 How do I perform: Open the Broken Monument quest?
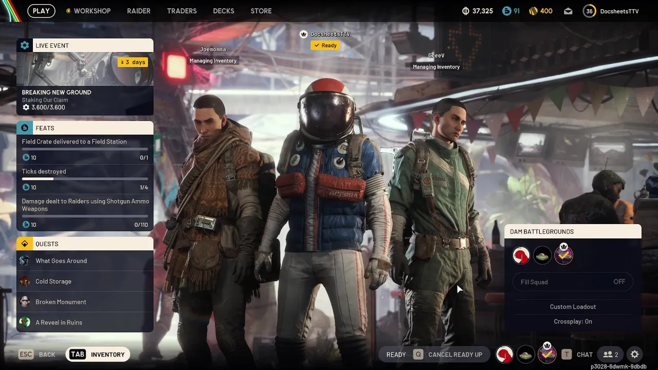point(85,302)
